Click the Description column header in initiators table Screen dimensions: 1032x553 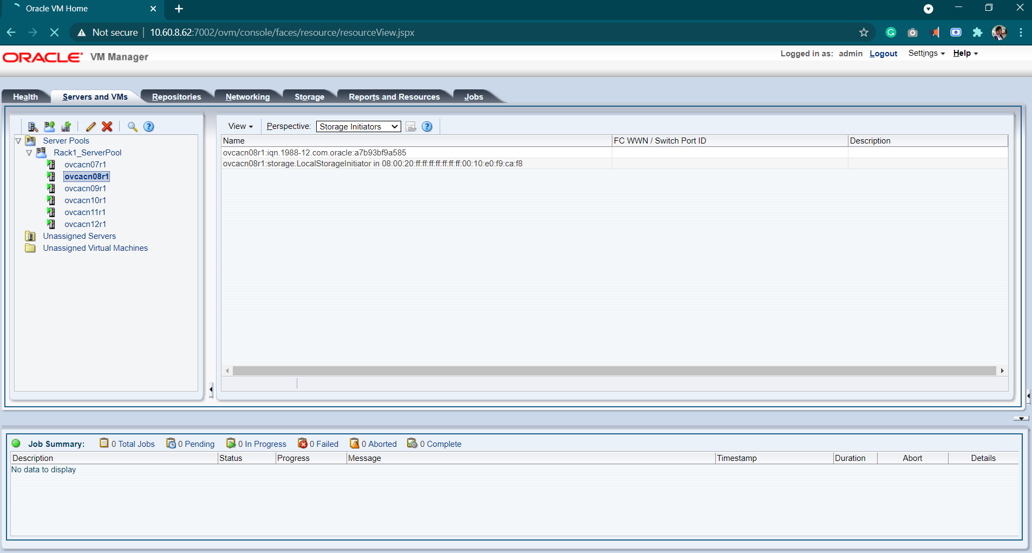click(x=928, y=141)
